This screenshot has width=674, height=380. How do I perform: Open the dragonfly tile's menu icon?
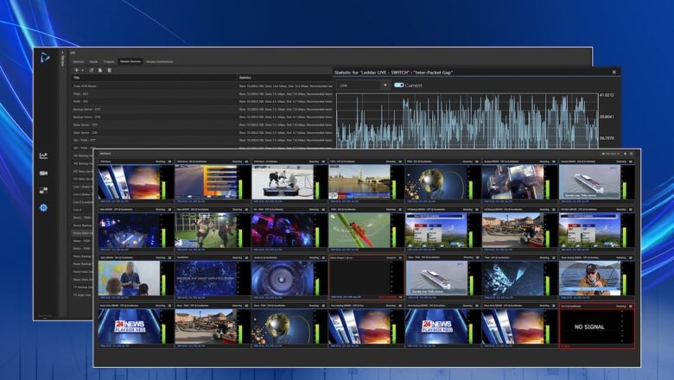tap(400, 210)
